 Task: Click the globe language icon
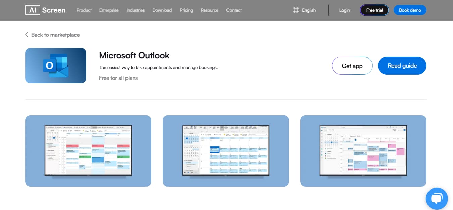[x=296, y=10]
